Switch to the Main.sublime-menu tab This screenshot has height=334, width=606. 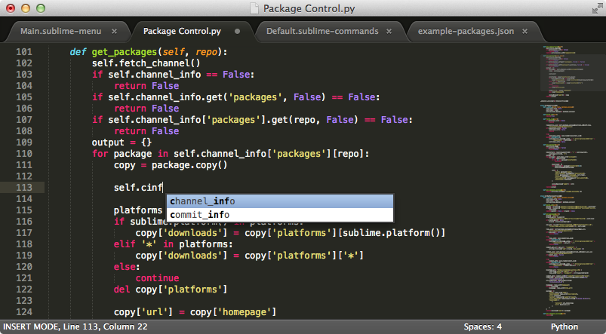pos(60,32)
